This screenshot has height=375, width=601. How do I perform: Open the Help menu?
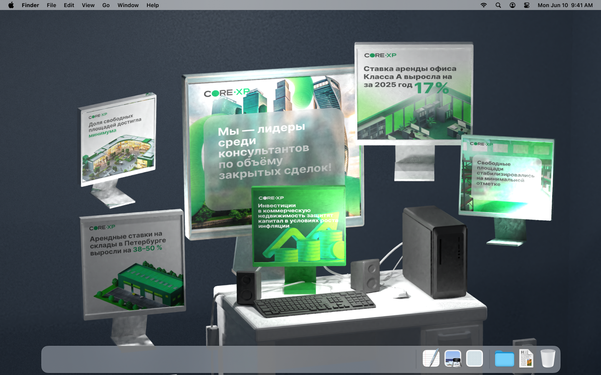pyautogui.click(x=153, y=5)
